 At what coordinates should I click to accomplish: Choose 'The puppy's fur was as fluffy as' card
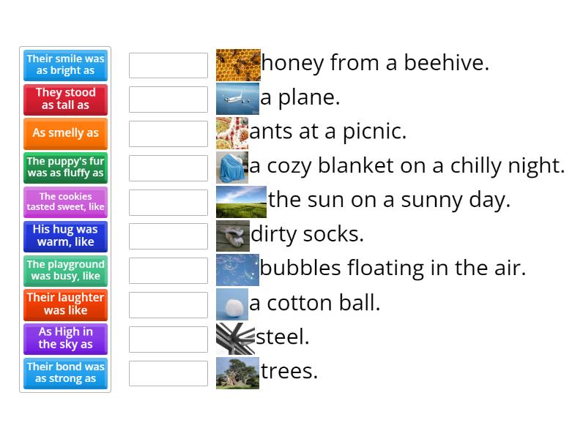click(x=64, y=168)
